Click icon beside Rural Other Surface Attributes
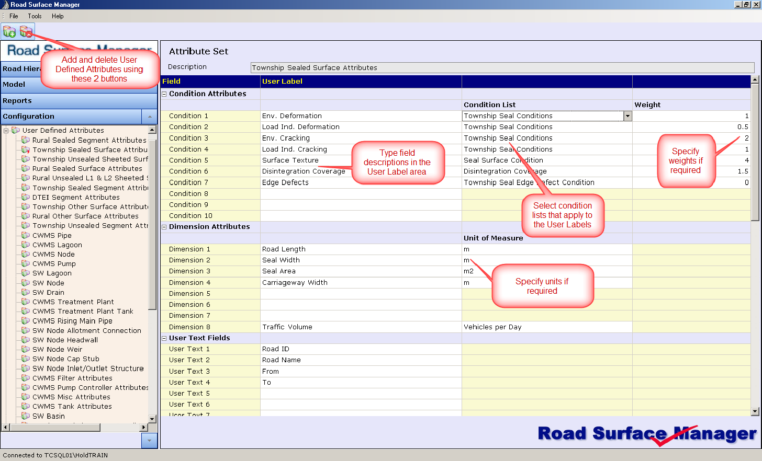 25,216
